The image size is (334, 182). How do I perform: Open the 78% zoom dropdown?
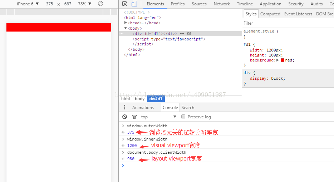pyautogui.click(x=84, y=4)
